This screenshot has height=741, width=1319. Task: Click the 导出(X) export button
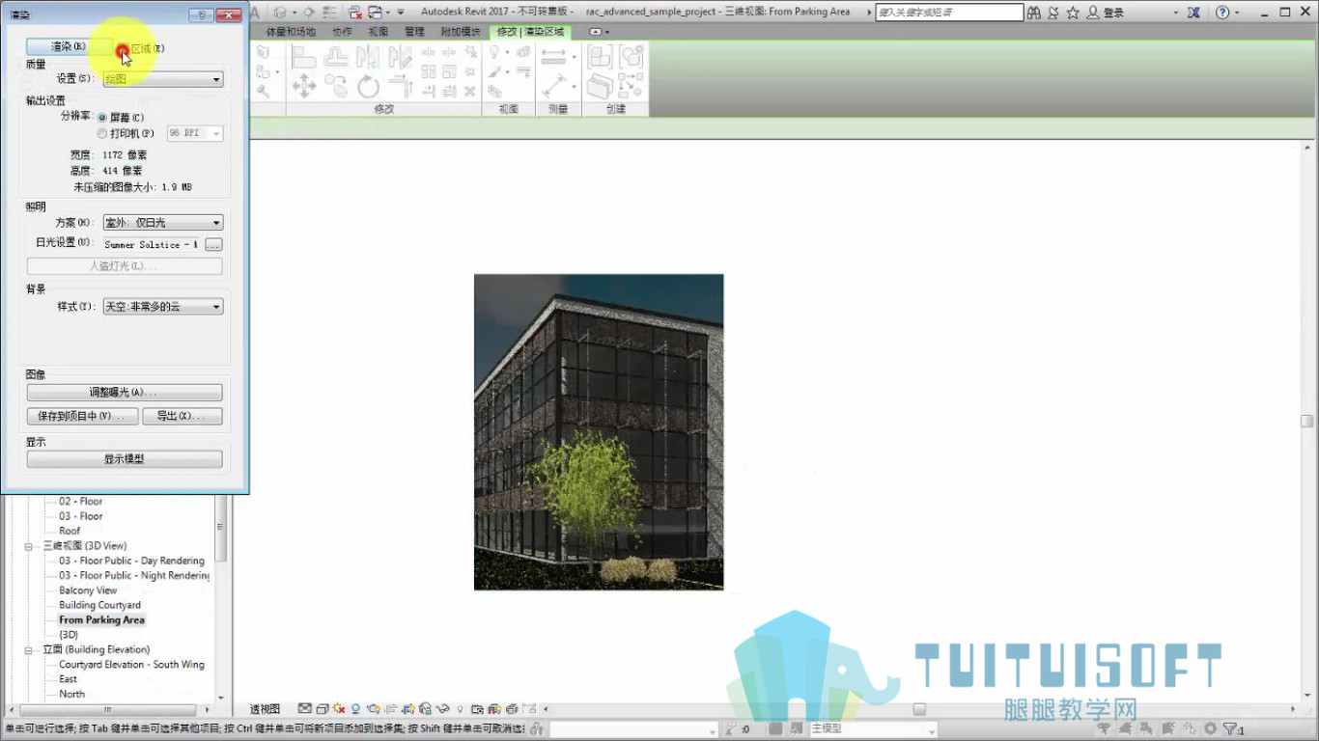[x=182, y=417]
